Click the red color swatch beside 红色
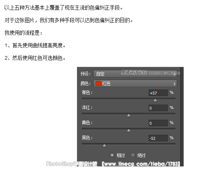 click(98, 83)
